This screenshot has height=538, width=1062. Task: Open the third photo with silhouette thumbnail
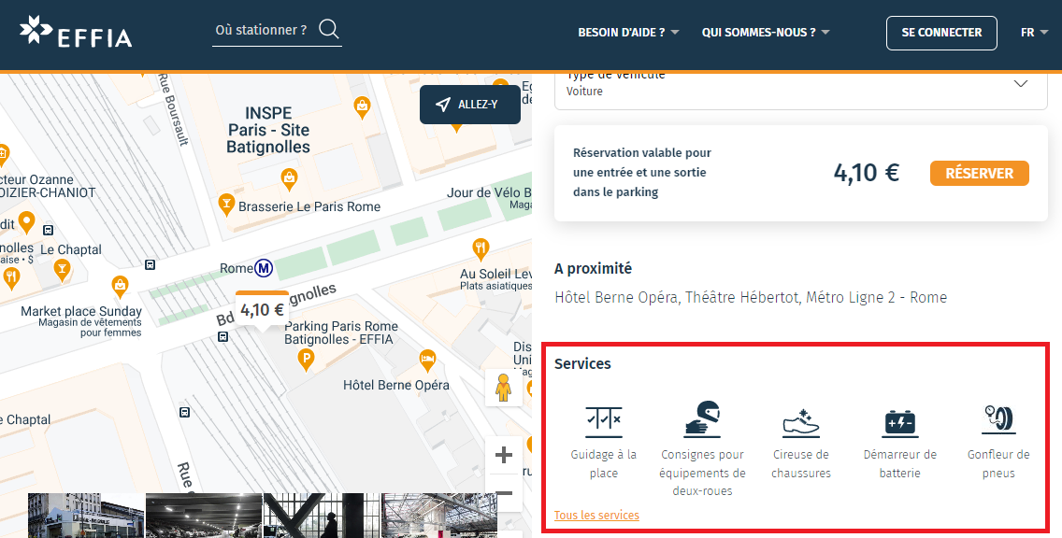322,516
